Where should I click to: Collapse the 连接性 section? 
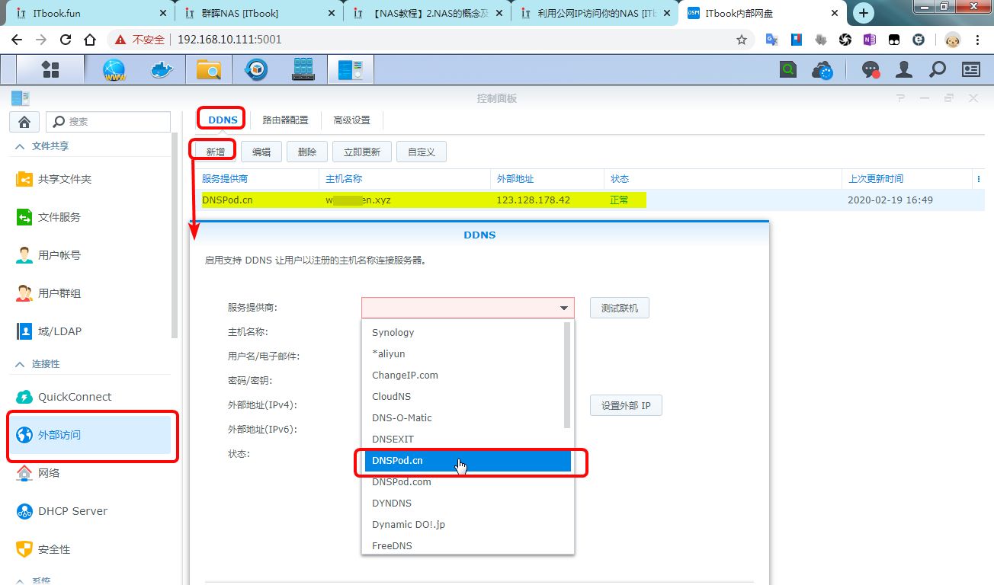(20, 364)
